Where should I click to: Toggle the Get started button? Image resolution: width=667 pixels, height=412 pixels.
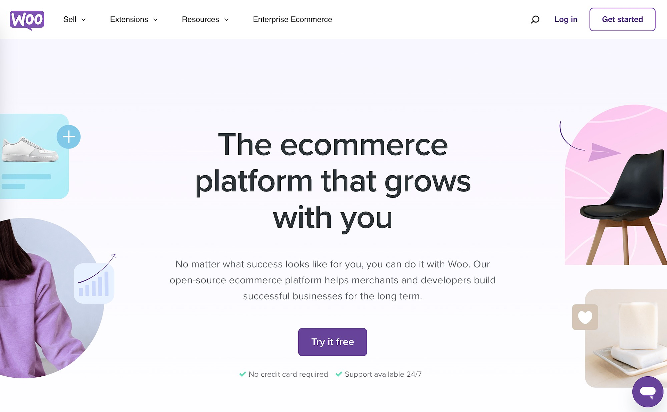click(622, 19)
